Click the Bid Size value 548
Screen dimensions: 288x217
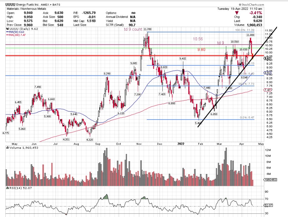coord(60,25)
